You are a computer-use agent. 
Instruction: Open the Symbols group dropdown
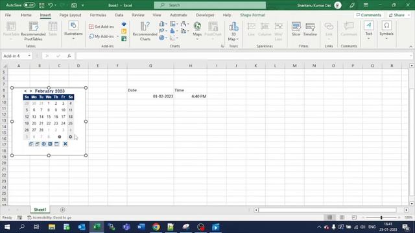click(x=386, y=30)
